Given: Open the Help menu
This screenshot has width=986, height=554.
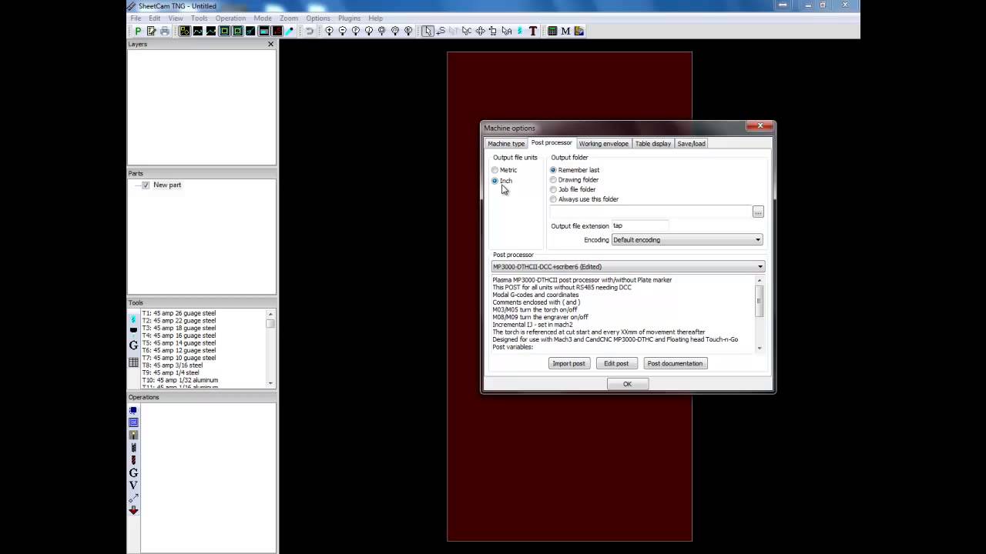Looking at the screenshot, I should pos(375,18).
